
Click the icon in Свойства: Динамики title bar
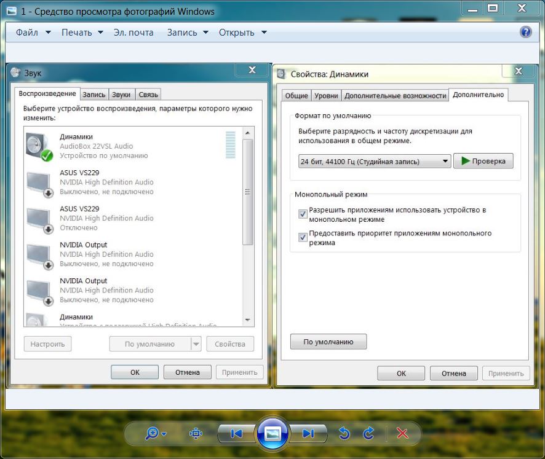tap(281, 74)
